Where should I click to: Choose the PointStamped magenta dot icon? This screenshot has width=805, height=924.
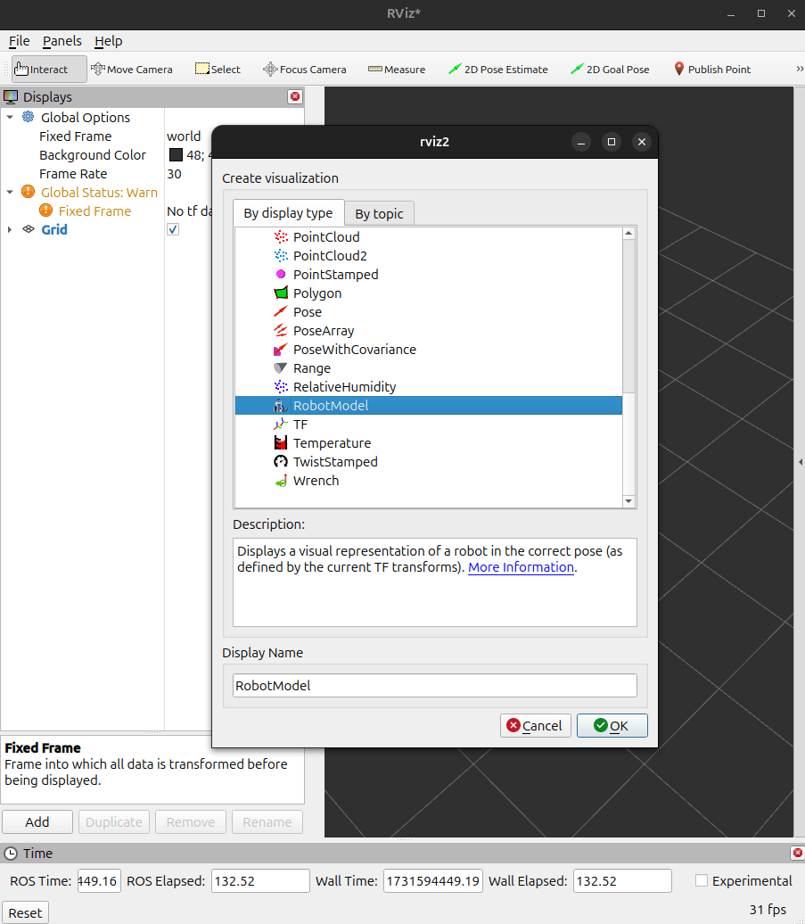coord(281,274)
